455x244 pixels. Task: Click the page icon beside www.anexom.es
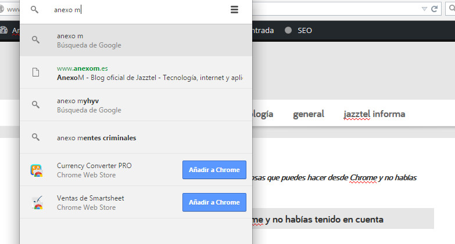(x=35, y=72)
